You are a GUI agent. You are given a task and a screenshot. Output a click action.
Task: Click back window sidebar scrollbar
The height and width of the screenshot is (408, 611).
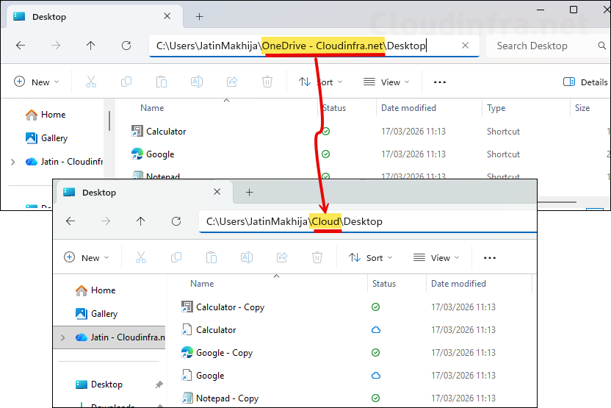(109, 121)
